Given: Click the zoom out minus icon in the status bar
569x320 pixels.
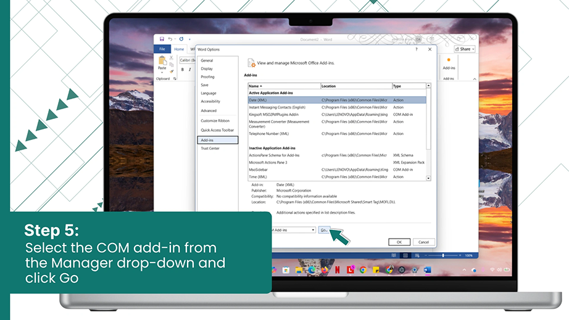Looking at the screenshot, I should pyautogui.click(x=426, y=255).
